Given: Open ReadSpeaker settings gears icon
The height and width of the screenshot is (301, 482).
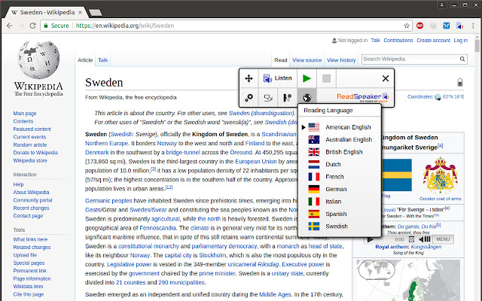Looking at the screenshot, I should (249, 97).
